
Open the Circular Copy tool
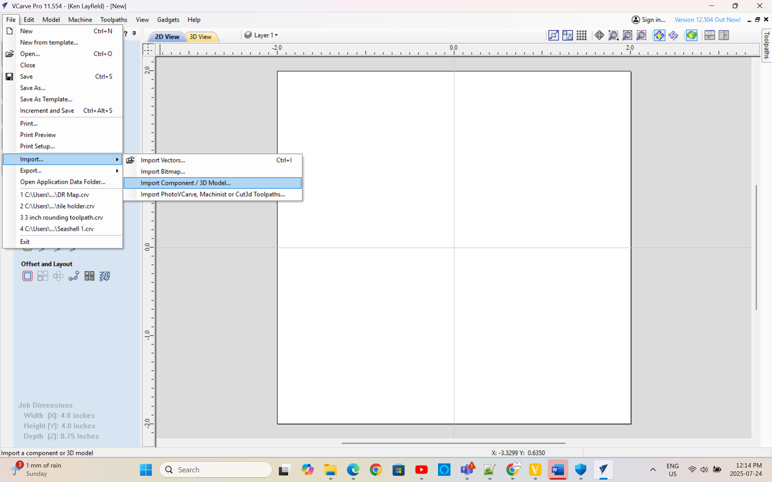click(58, 276)
